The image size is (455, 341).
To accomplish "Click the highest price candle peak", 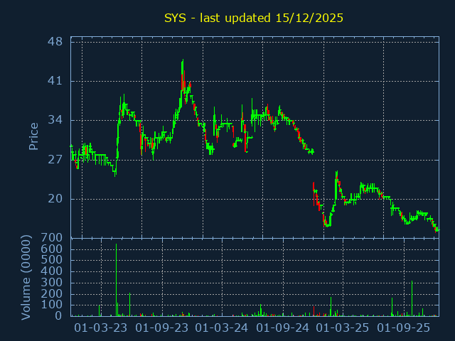I will click(x=183, y=61).
